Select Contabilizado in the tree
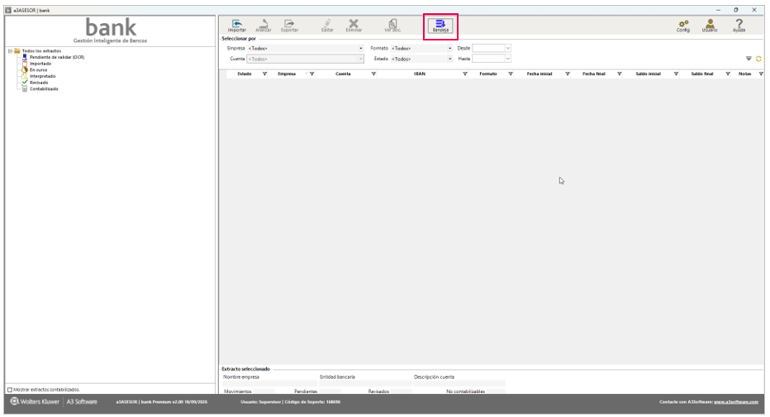This screenshot has width=770, height=417. 44,89
